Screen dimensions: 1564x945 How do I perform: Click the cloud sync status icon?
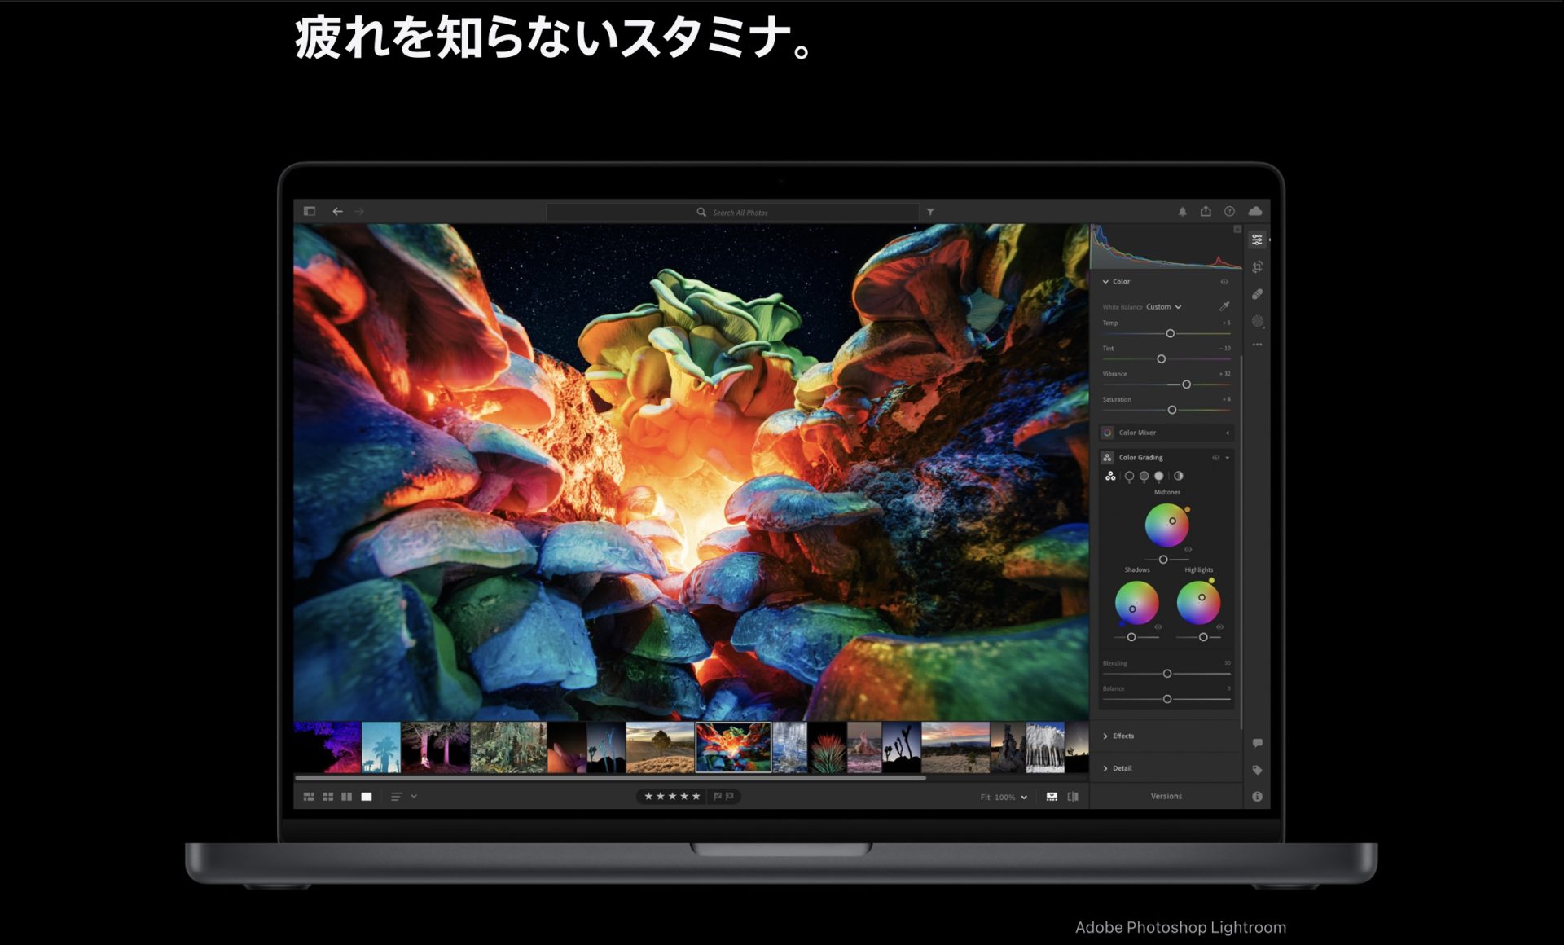pyautogui.click(x=1254, y=212)
